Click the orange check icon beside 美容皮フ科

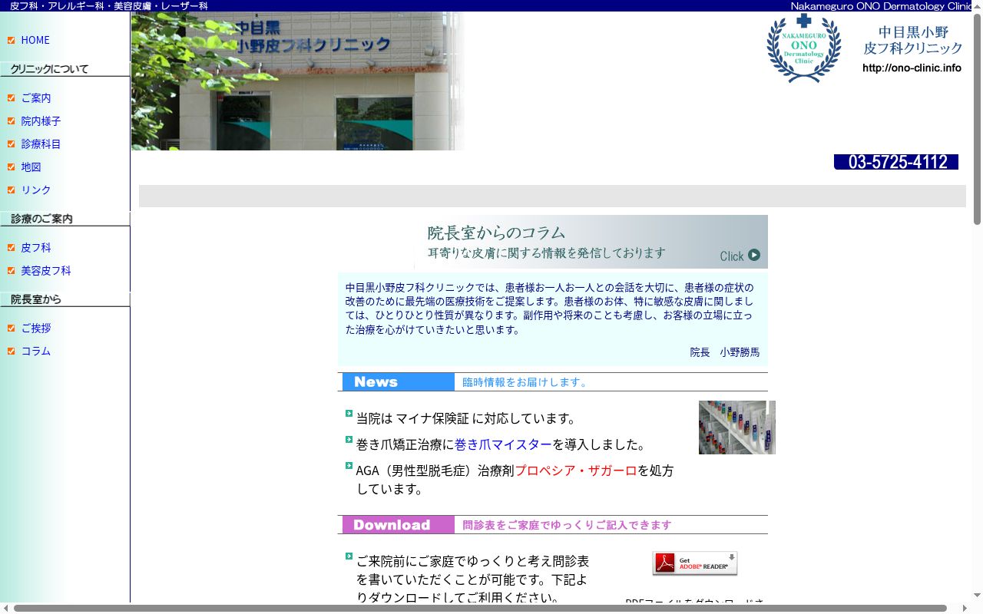[x=12, y=271]
